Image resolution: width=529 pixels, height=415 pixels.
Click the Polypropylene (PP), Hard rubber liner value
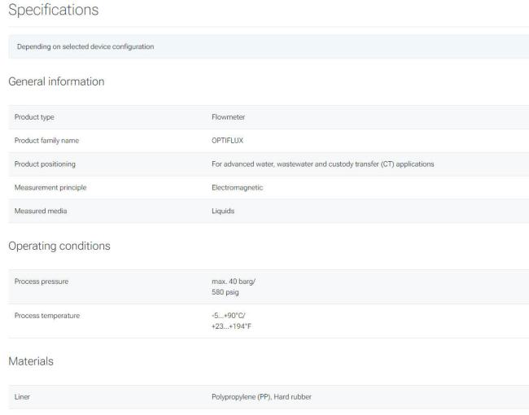click(x=261, y=397)
